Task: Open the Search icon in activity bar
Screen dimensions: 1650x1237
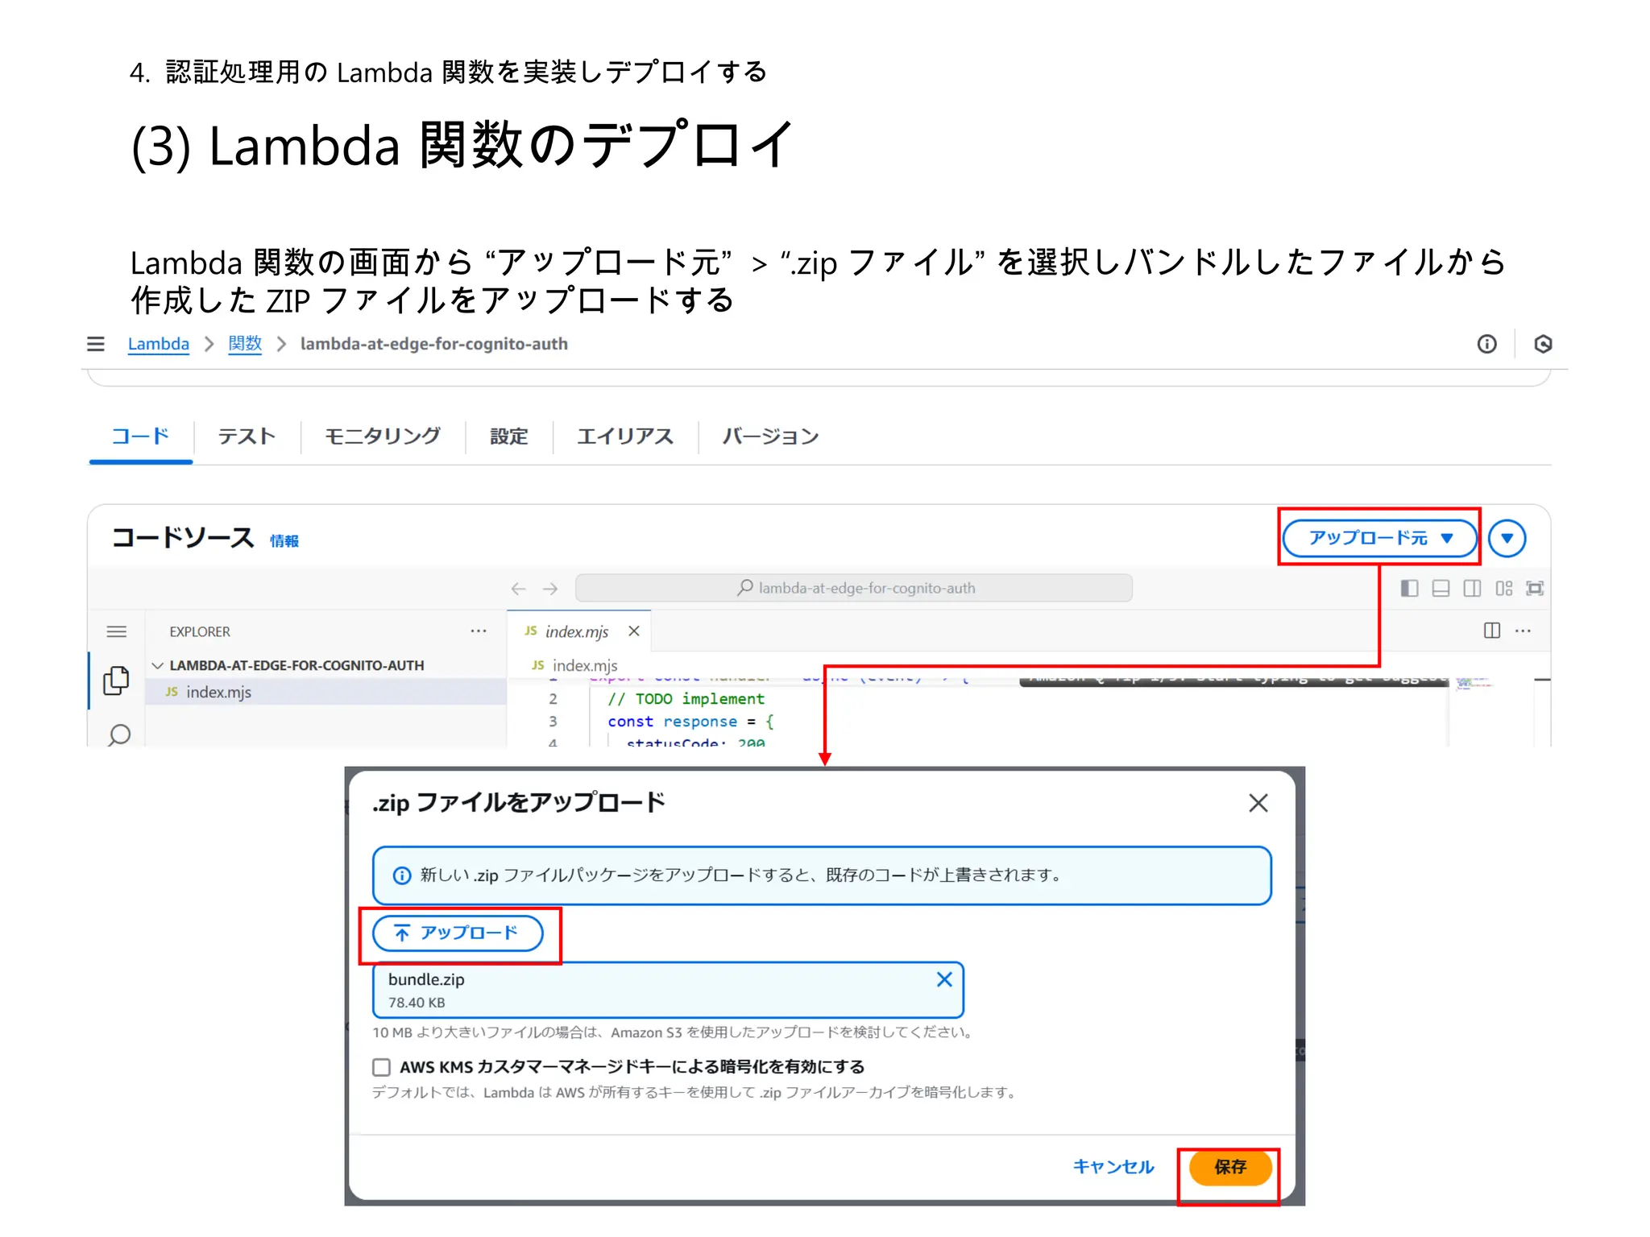Action: pos(119,734)
